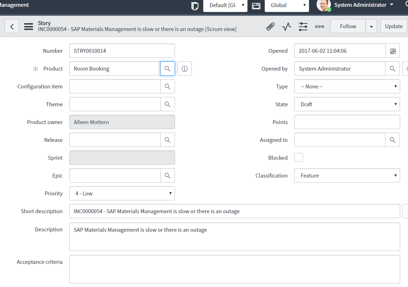408x287 pixels.
Task: Open the Default update set dropdown
Action: pyautogui.click(x=225, y=5)
